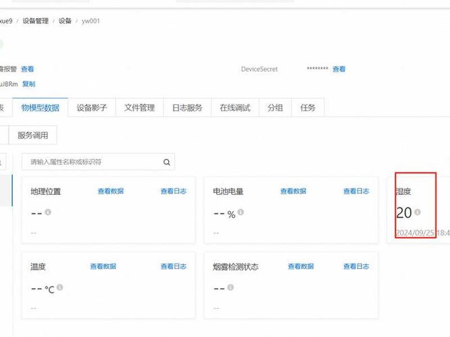This screenshot has width=450, height=337.
Task: Click 查看 link next to 报警 product name
Action: coord(28,69)
